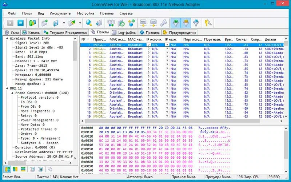Image resolution: width=291 pixels, height=182 pixels.
Task: Open settings via the wrench icon
Action: point(164,23)
